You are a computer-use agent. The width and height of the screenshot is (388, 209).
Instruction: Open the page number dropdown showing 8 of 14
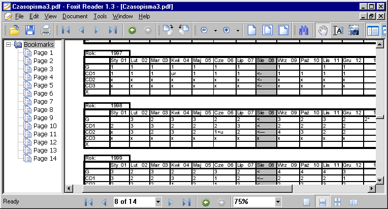pos(158,201)
